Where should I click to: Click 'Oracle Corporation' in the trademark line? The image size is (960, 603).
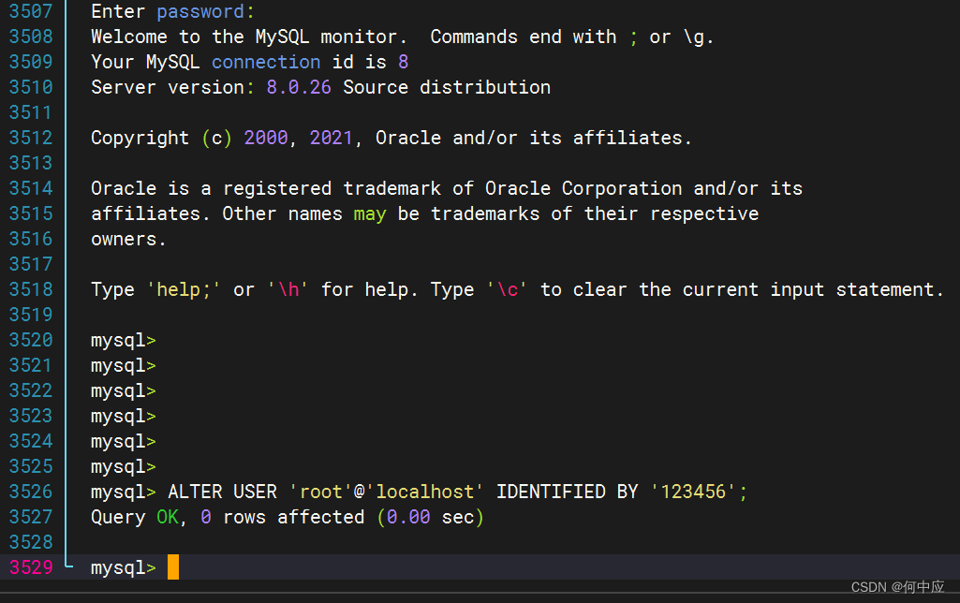(583, 188)
